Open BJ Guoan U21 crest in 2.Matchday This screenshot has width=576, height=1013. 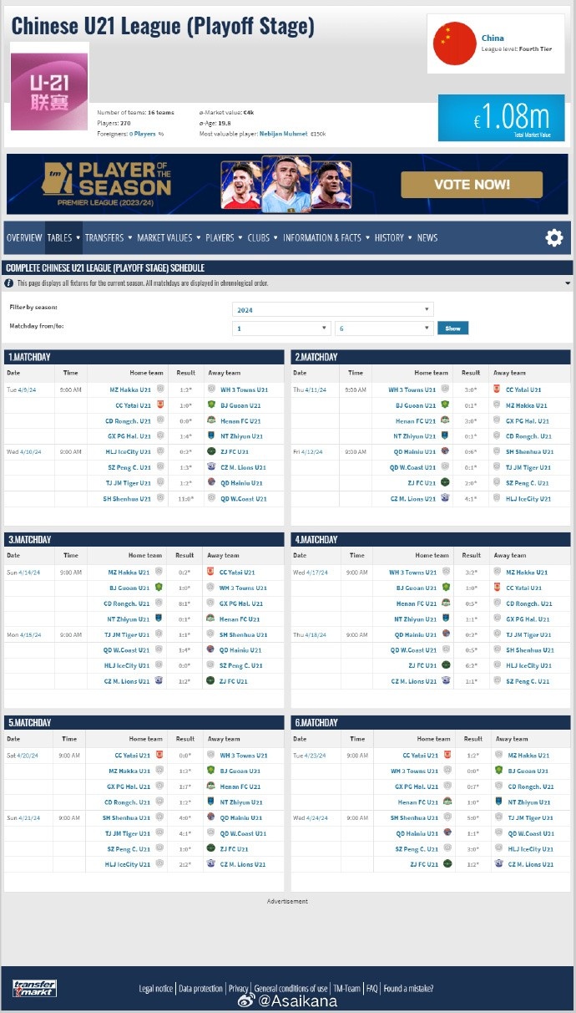pos(445,405)
